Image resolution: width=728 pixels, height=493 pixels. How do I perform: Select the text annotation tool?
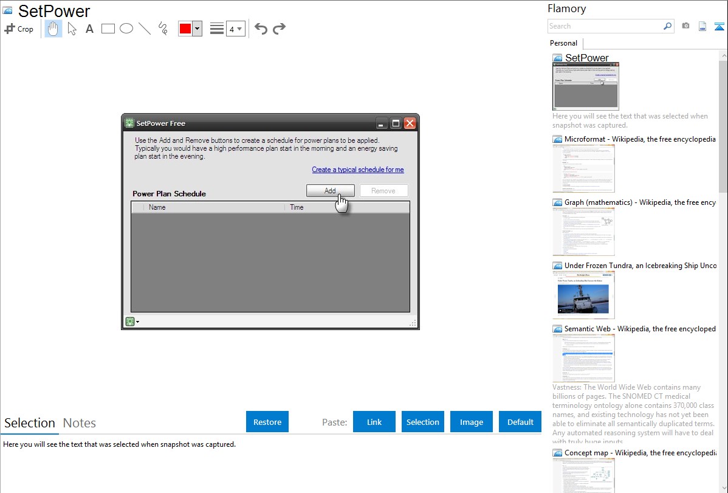89,29
